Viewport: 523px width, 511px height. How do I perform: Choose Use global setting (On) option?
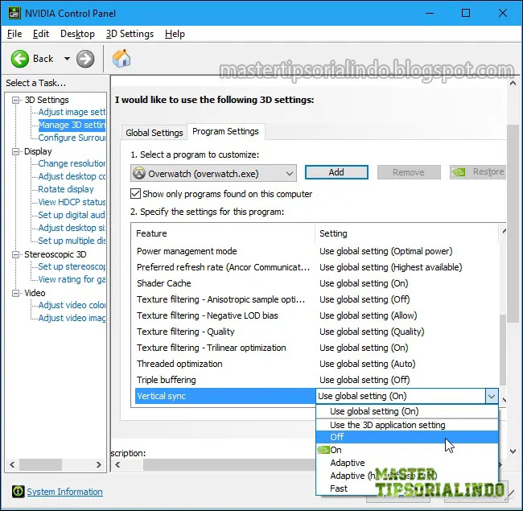pos(407,411)
